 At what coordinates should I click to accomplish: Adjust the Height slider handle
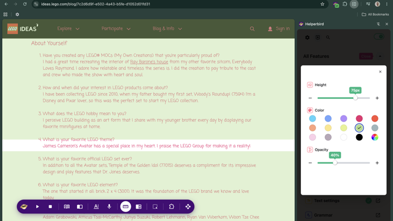coord(356,98)
